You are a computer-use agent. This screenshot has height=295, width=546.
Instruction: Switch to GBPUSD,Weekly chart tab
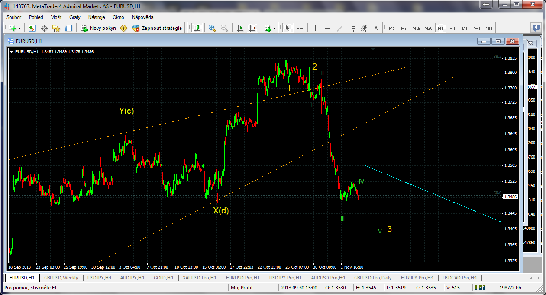point(61,278)
